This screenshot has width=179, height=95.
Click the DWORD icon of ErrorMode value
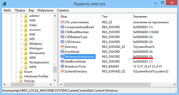pos(62,52)
